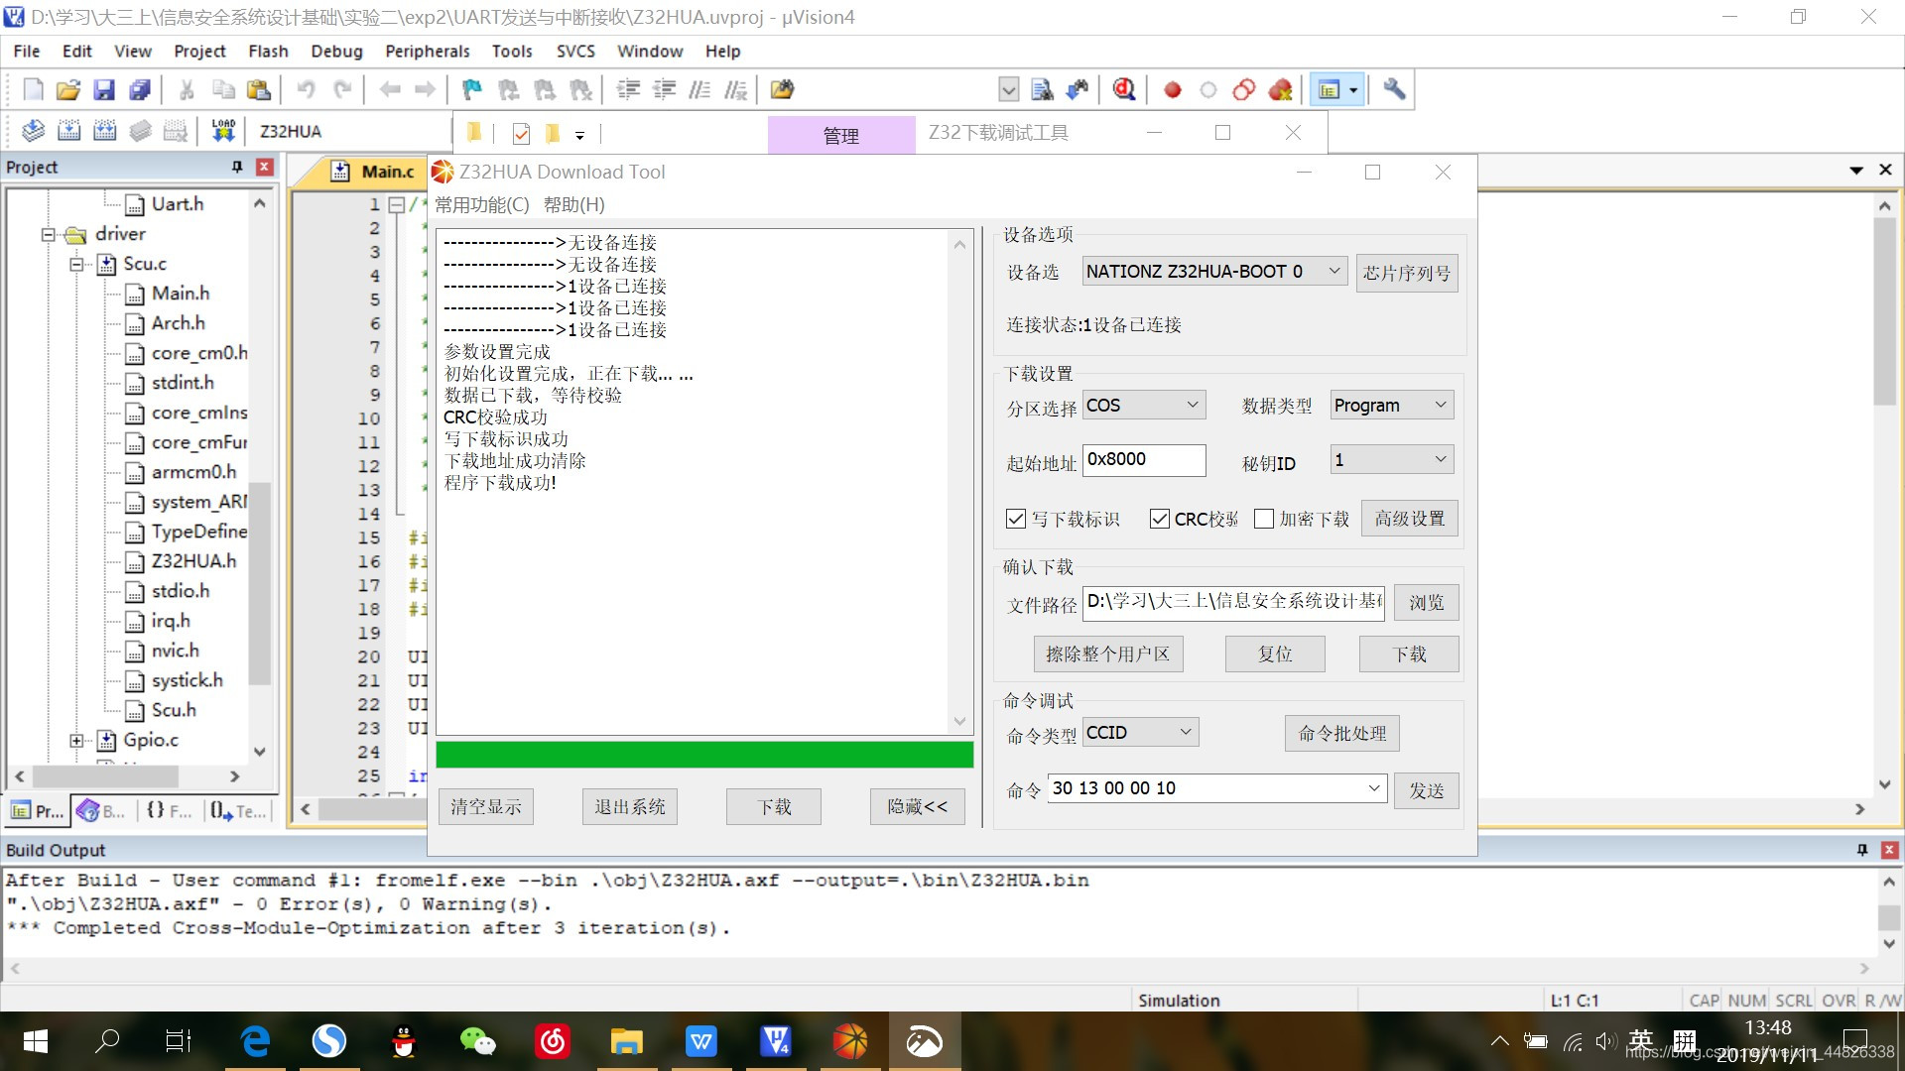The height and width of the screenshot is (1071, 1905).
Task: Pin the Build Output panel
Action: click(1862, 850)
